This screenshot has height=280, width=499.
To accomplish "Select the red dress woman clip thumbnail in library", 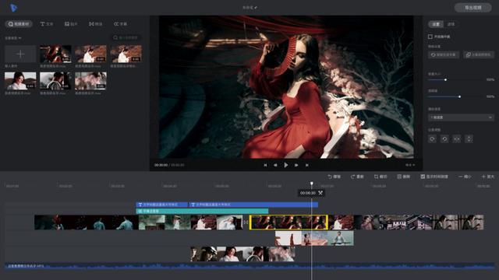I will click(x=55, y=54).
